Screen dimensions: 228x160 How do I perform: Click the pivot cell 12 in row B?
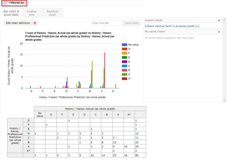tap(118, 142)
